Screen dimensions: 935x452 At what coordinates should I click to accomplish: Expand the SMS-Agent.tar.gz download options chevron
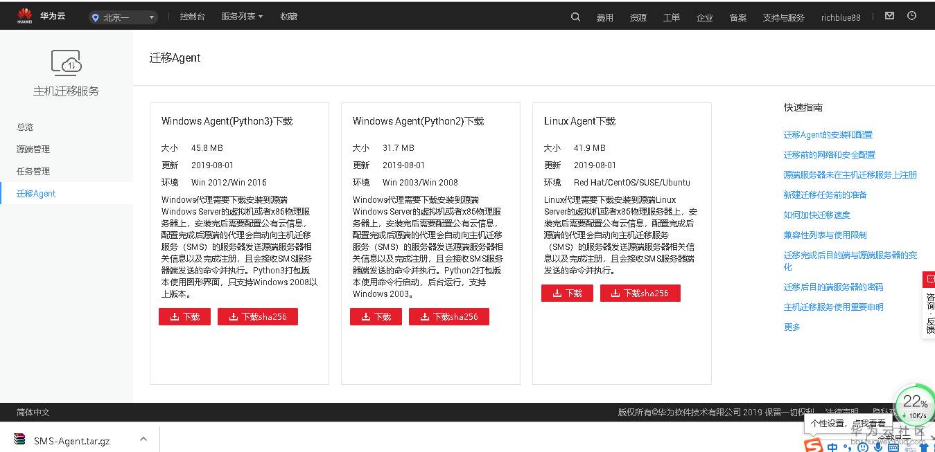[143, 439]
